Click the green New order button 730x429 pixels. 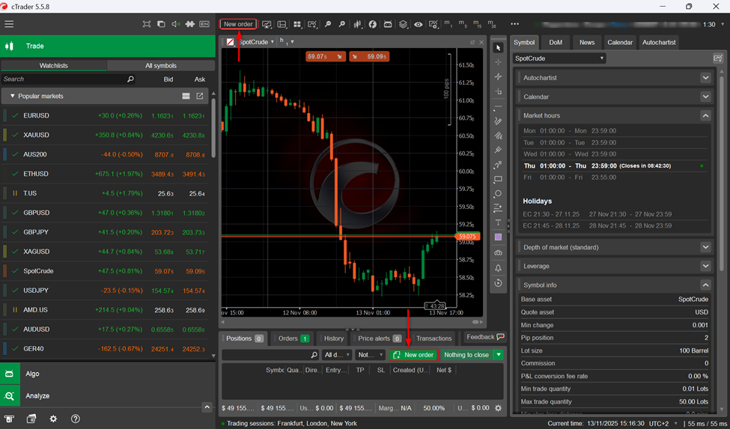(x=413, y=355)
